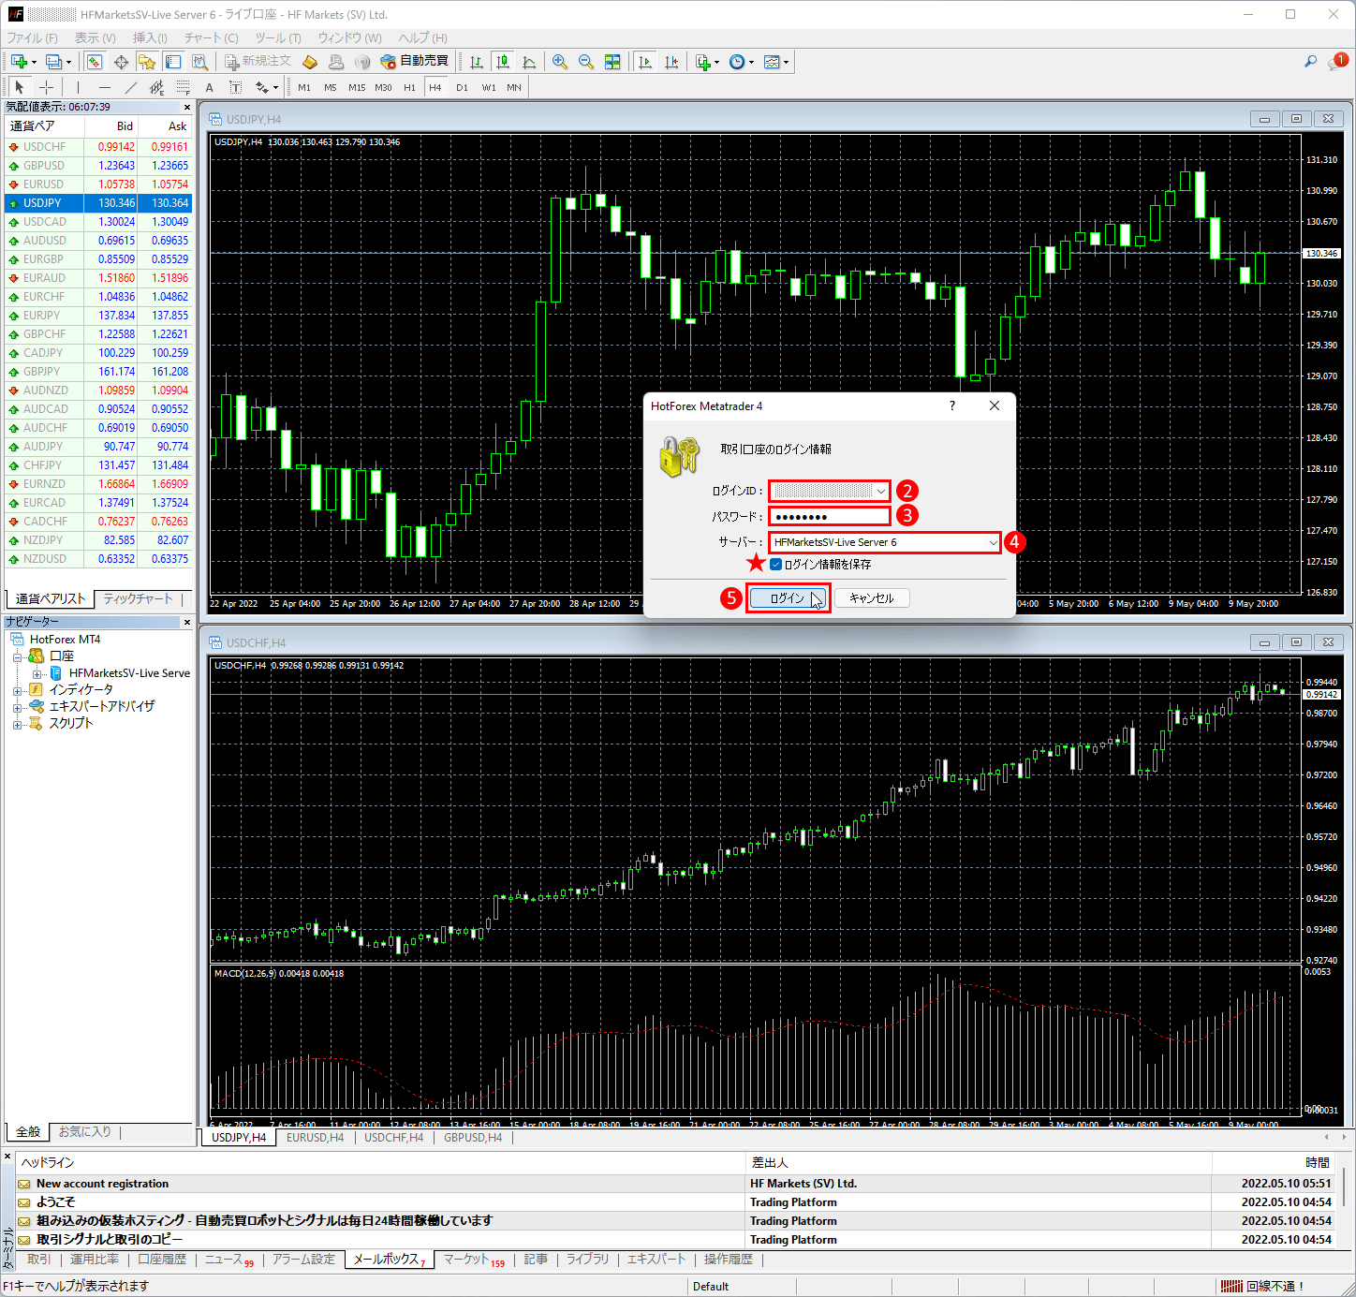This screenshot has width=1356, height=1297.
Task: Select the text label 'A' drawing tool
Action: point(209,87)
